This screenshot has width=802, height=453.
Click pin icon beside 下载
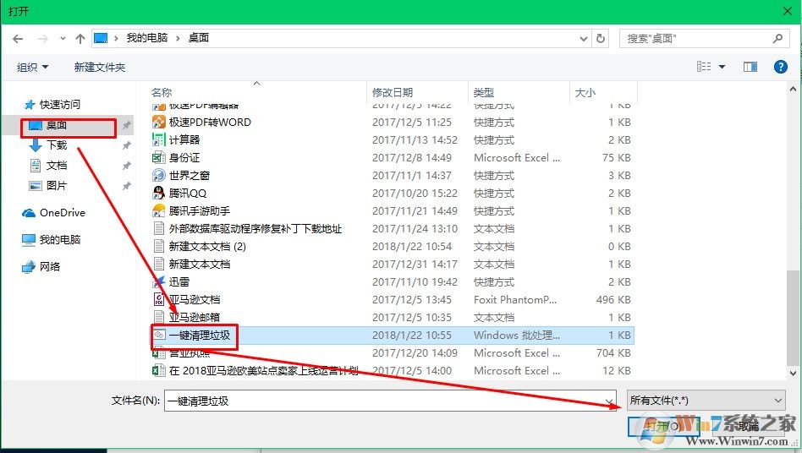126,145
